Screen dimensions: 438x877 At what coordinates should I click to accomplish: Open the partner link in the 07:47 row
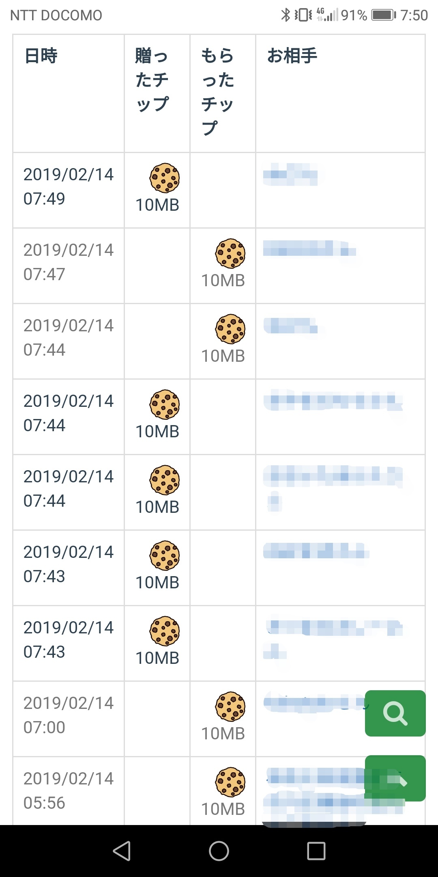(x=309, y=248)
